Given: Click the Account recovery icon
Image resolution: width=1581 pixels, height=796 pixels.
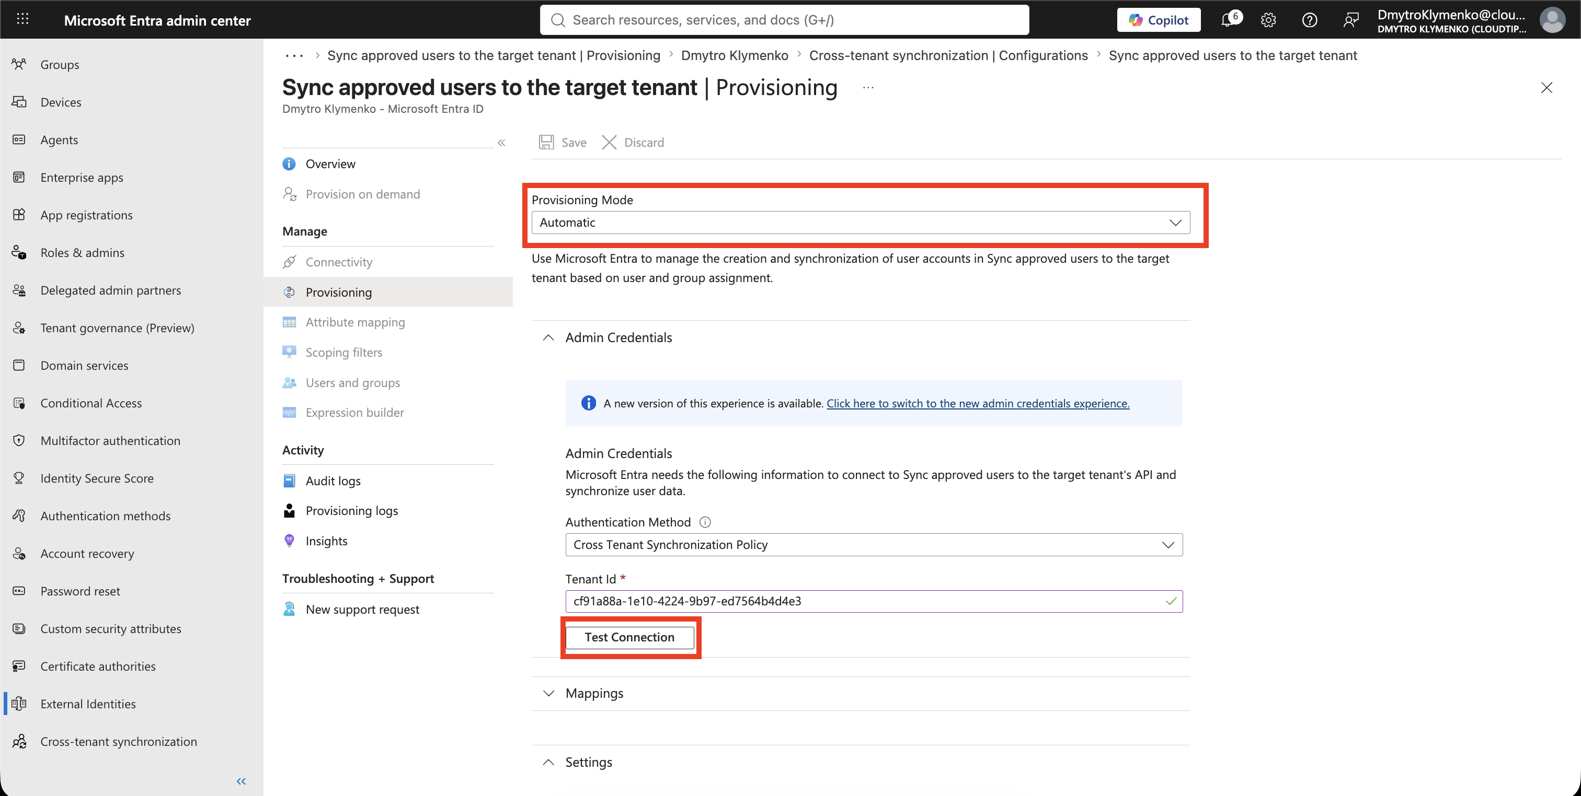Looking at the screenshot, I should point(19,553).
